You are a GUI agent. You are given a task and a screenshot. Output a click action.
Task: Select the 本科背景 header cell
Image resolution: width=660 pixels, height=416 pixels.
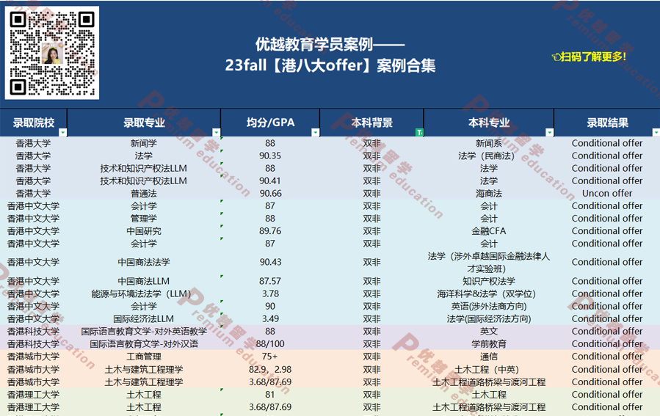(x=371, y=123)
